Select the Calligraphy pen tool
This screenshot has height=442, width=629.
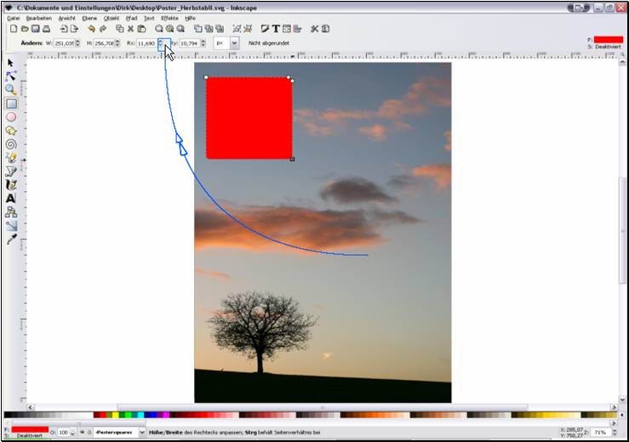coord(11,184)
